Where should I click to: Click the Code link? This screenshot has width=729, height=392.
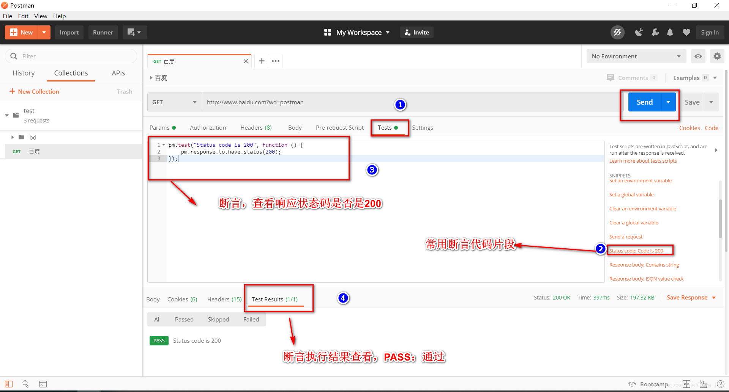[x=711, y=128]
